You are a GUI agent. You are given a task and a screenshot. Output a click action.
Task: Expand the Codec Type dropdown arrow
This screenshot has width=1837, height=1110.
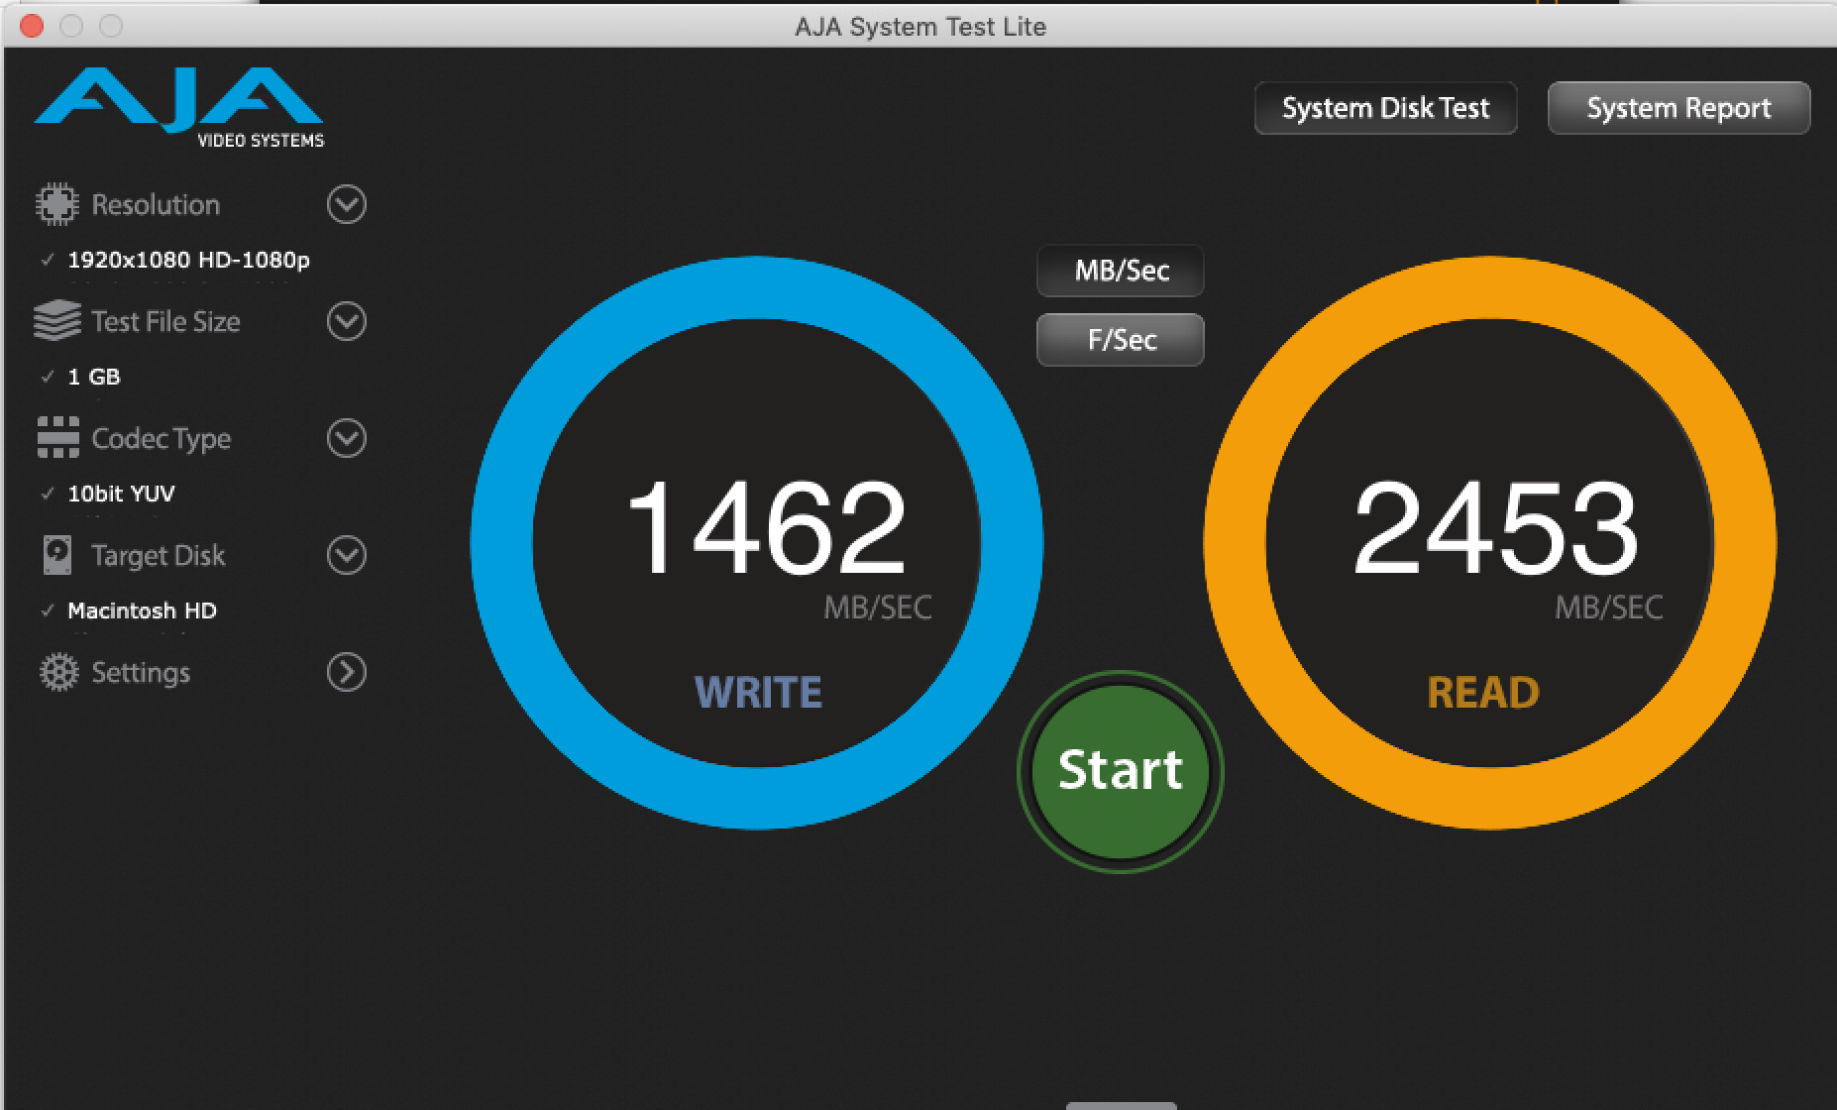tap(347, 438)
